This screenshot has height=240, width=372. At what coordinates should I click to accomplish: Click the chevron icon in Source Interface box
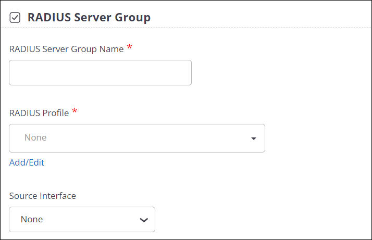coord(144,220)
